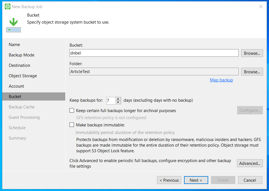This screenshot has height=191, width=269.
Task: Proceed with the Next button
Action: [x=196, y=180]
